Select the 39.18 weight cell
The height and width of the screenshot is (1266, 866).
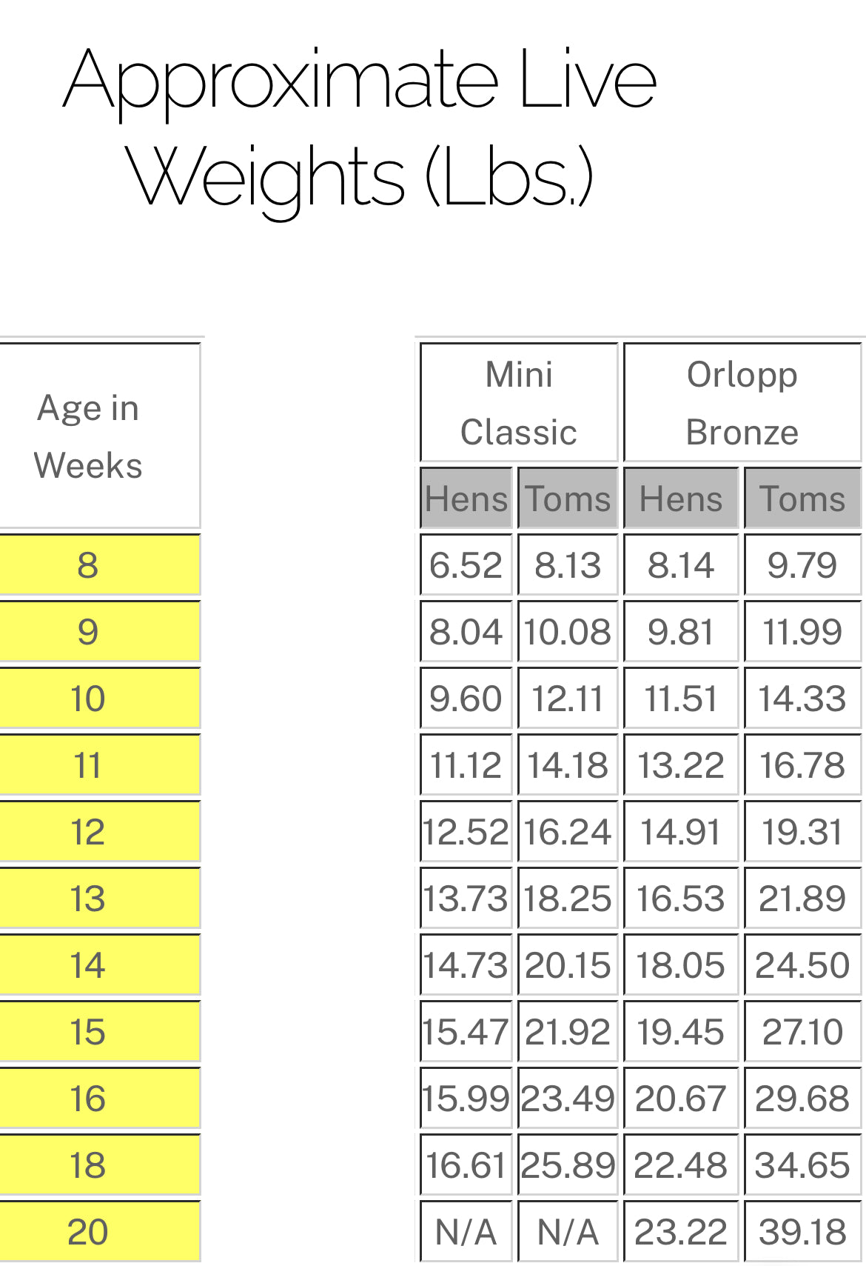click(802, 1232)
